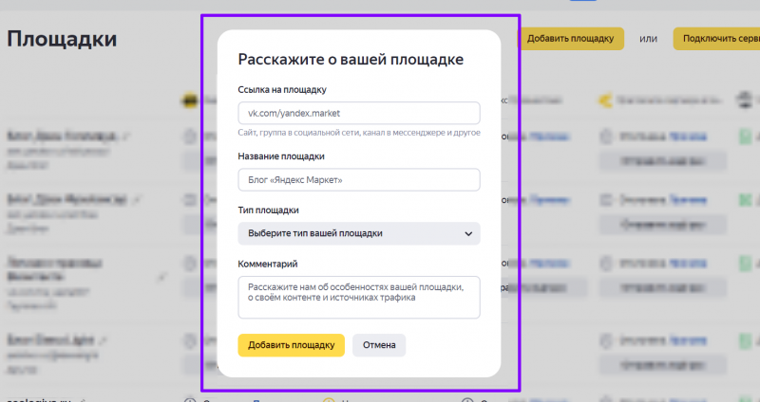Click the Тип площадки label
Image resolution: width=760 pixels, height=402 pixels.
[x=268, y=210]
